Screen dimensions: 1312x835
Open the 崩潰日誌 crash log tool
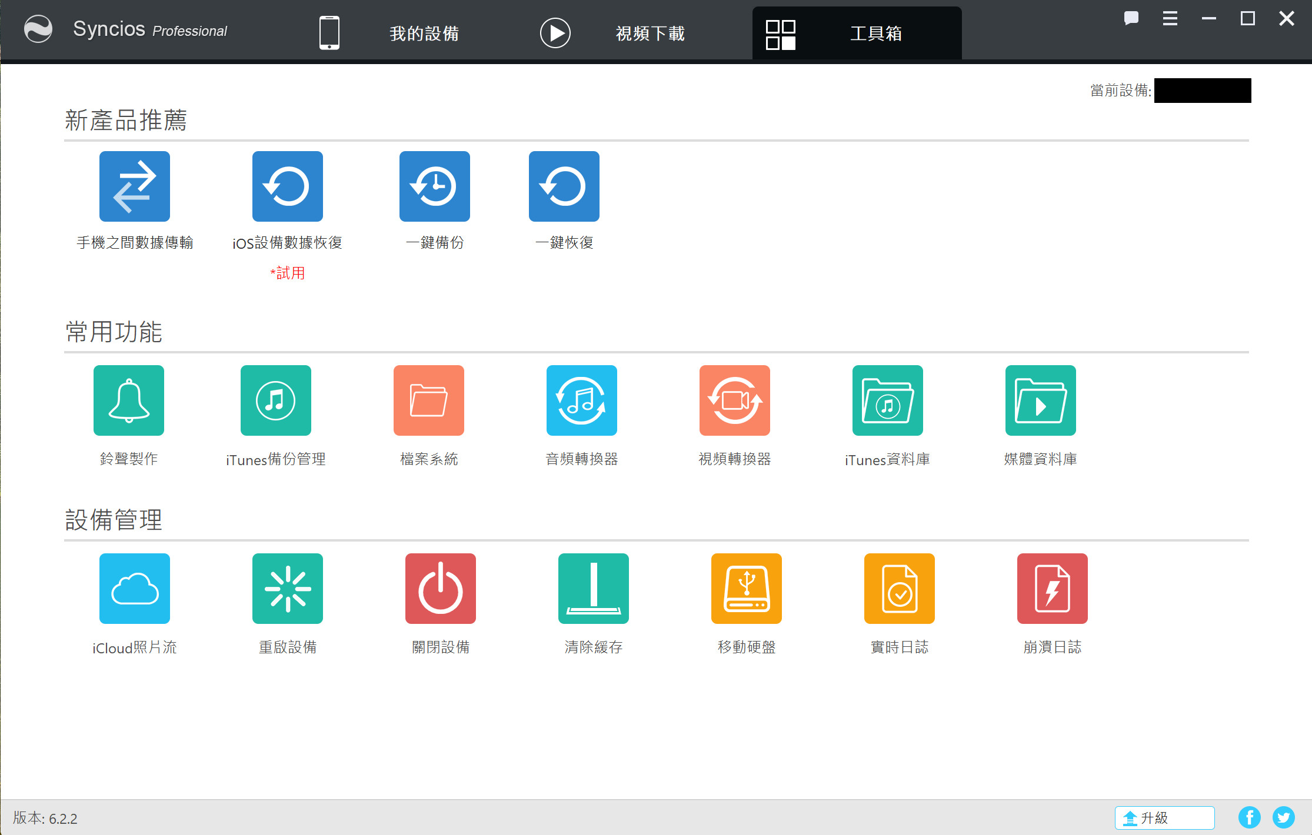pos(1053,589)
